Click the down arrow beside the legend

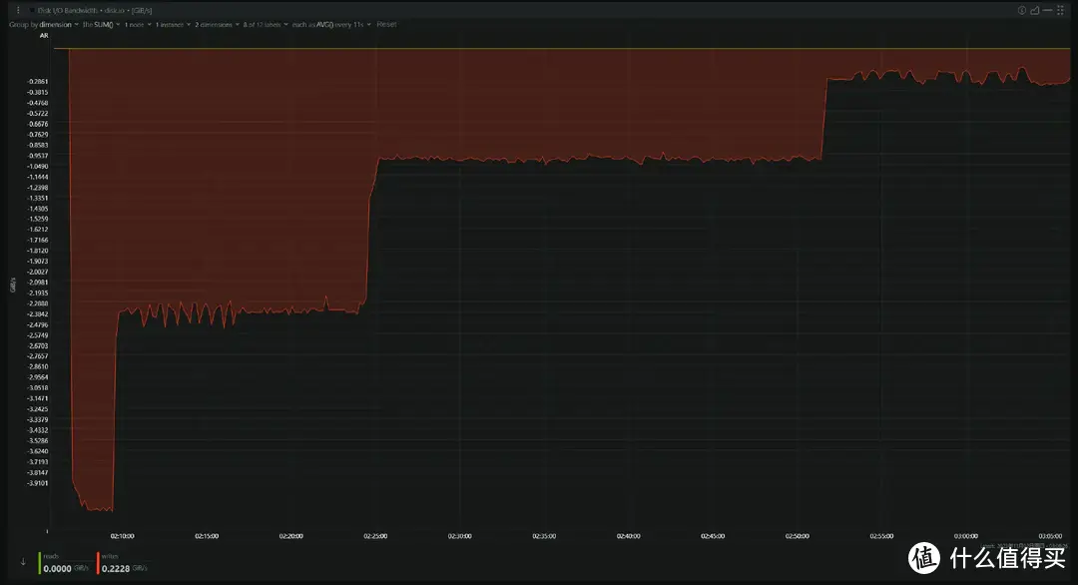[23, 562]
